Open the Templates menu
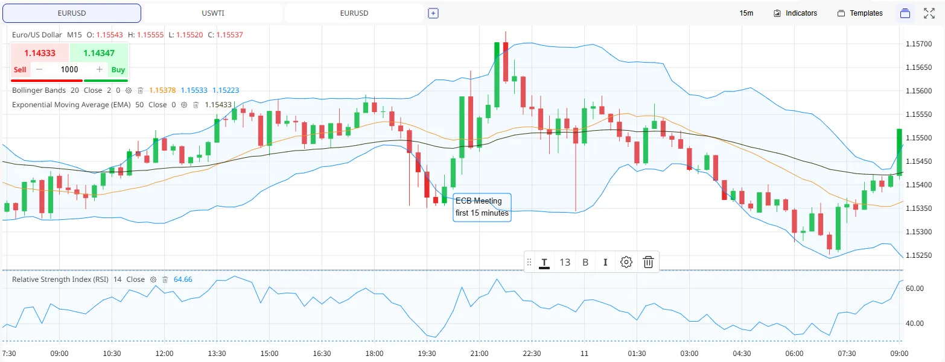The width and height of the screenshot is (945, 362). (x=860, y=13)
